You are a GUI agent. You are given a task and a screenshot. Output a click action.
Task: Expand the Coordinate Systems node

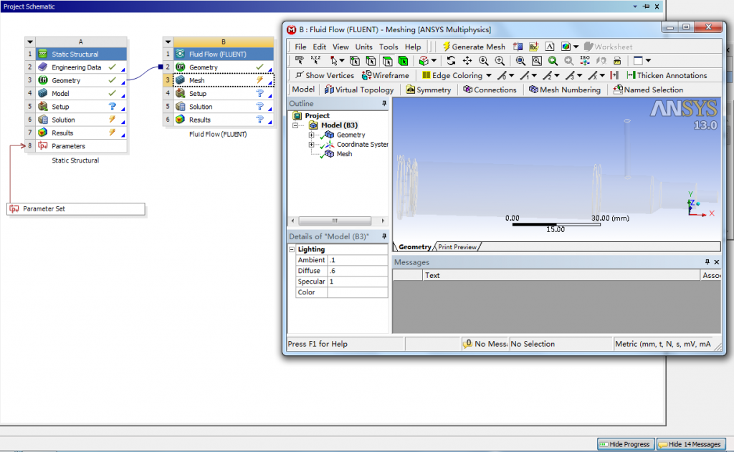[311, 145]
